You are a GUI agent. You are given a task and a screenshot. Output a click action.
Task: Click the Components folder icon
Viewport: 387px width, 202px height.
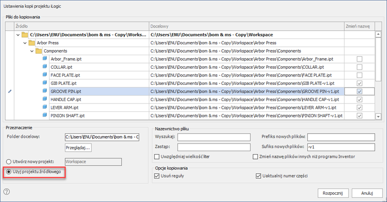39,51
